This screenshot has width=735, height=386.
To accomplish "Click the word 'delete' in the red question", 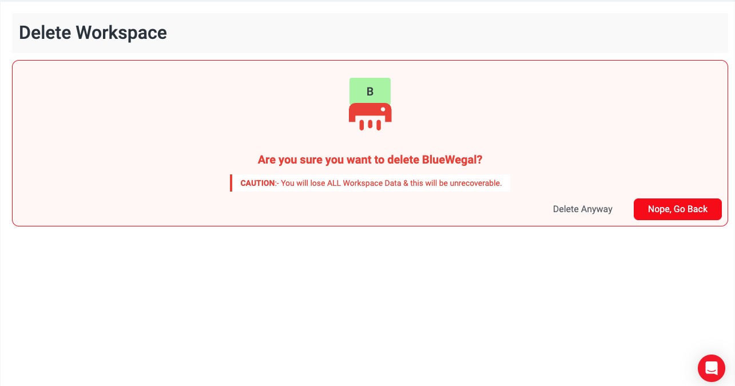I will [x=403, y=160].
